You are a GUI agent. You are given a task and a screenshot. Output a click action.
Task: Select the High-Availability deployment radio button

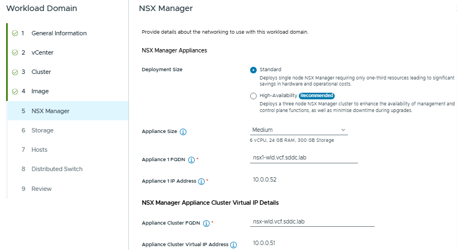(253, 96)
